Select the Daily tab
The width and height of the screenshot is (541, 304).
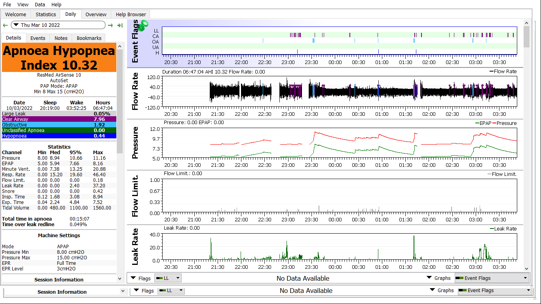click(x=71, y=14)
